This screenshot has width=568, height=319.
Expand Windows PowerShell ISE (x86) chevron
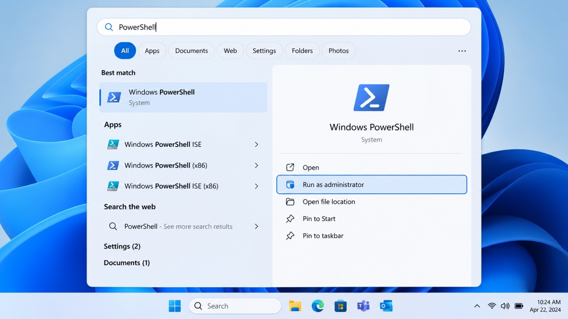256,186
